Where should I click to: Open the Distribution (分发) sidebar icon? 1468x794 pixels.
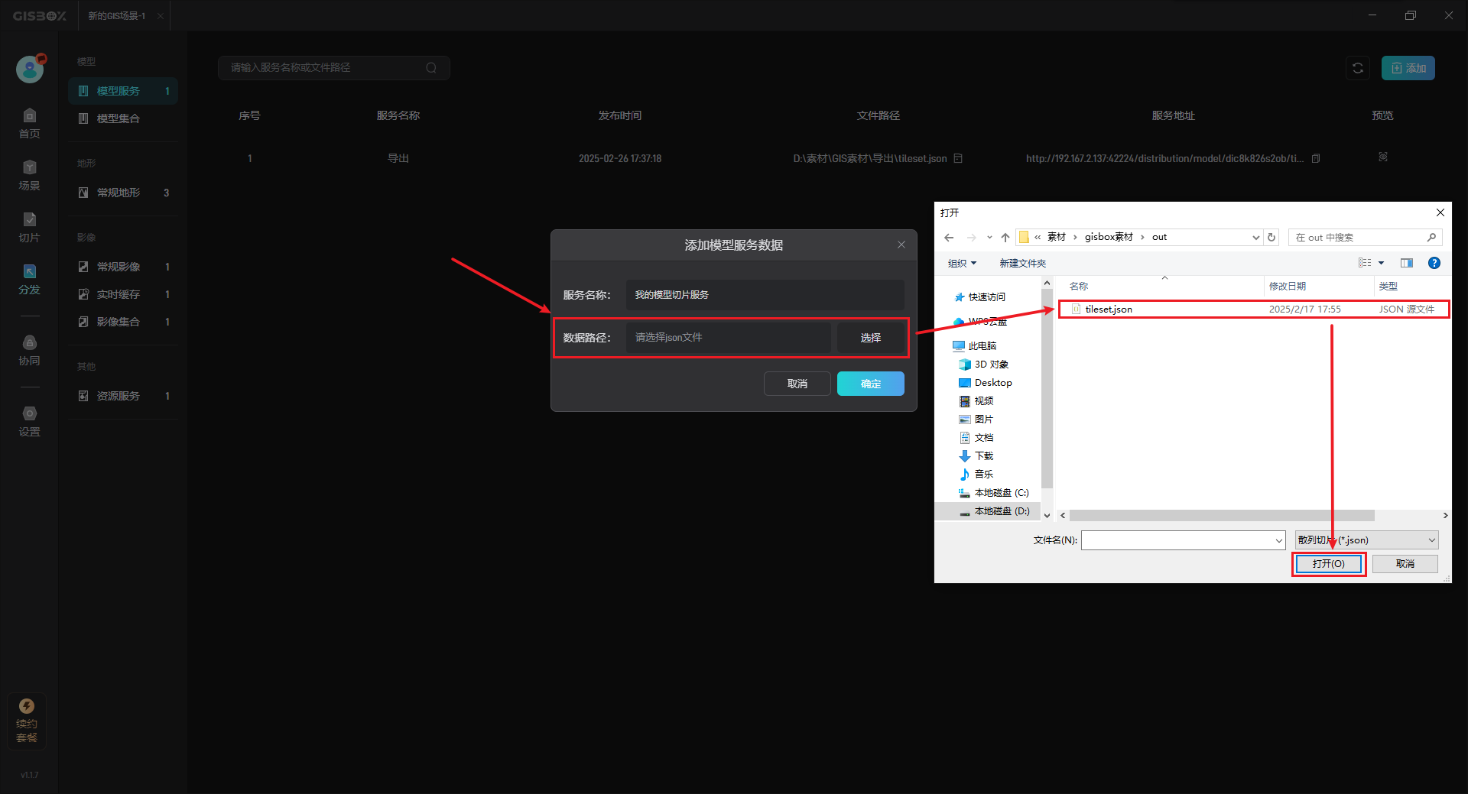pos(29,279)
